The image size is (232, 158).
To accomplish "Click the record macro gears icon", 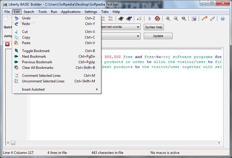I will click(x=204, y=19).
